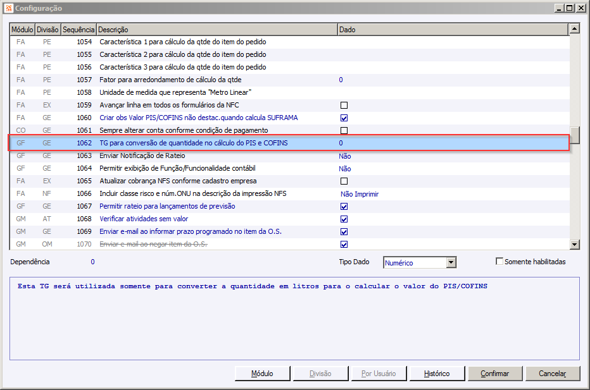Click the Divisão button
The image size is (590, 390).
(320, 374)
